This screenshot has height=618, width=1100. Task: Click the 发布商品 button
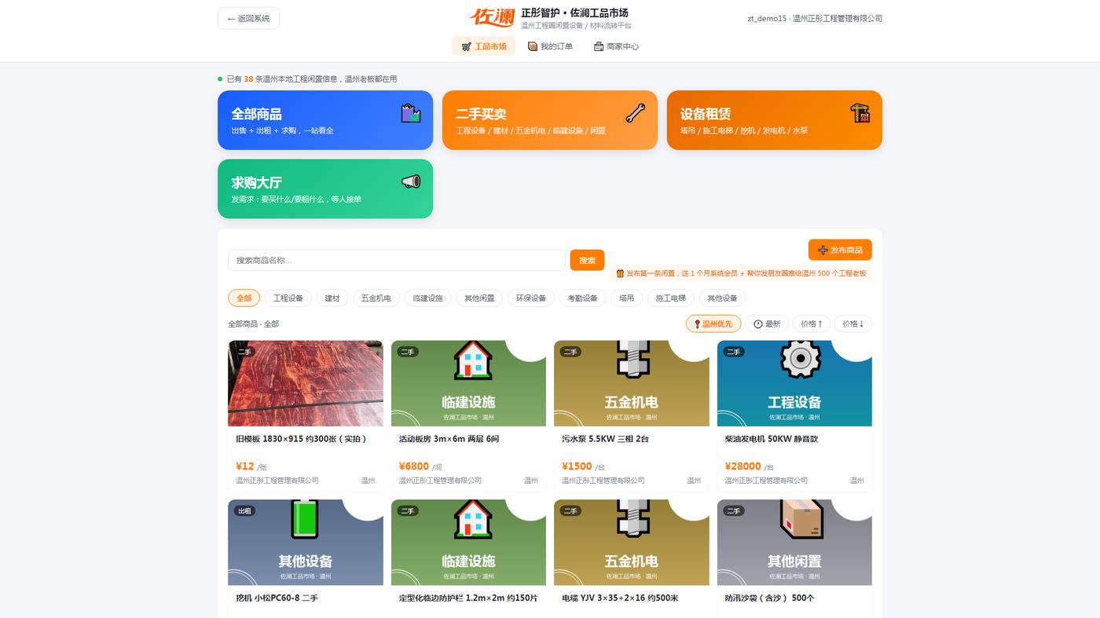coord(840,250)
